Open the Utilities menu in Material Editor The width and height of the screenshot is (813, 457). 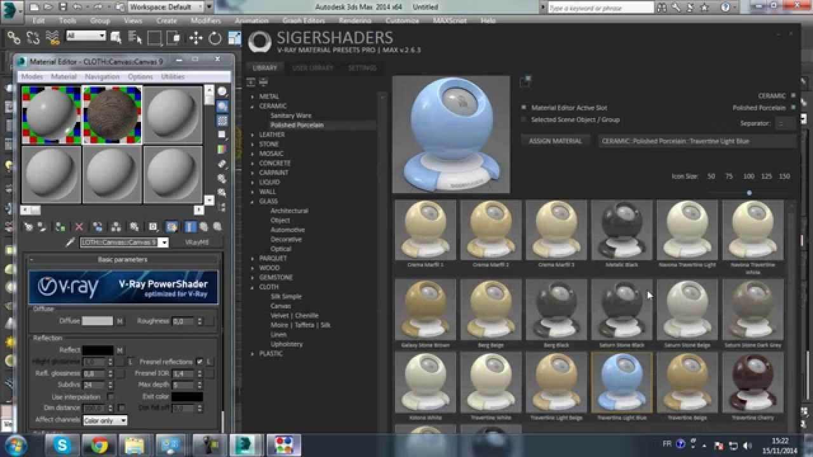[x=173, y=76]
